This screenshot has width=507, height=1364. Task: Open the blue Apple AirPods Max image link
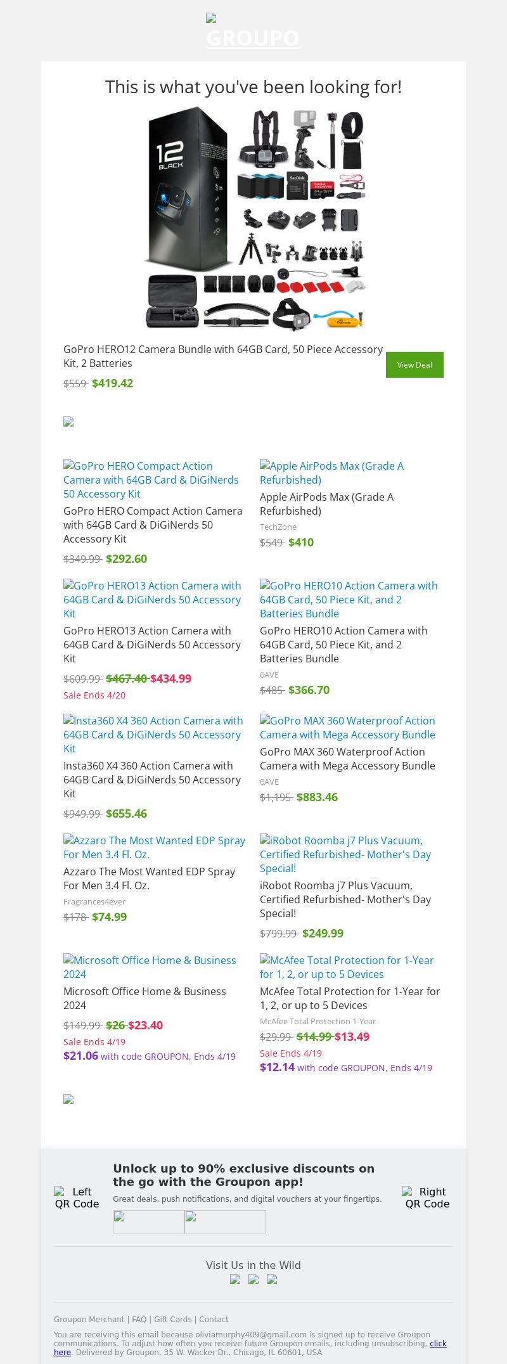(331, 473)
